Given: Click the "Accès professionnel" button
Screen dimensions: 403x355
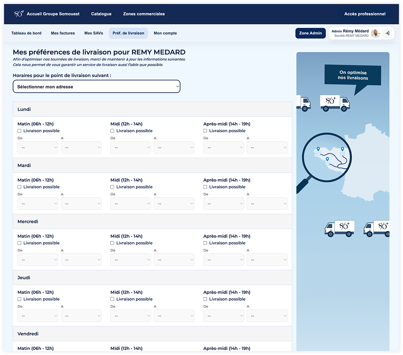Looking at the screenshot, I should pyautogui.click(x=365, y=14).
